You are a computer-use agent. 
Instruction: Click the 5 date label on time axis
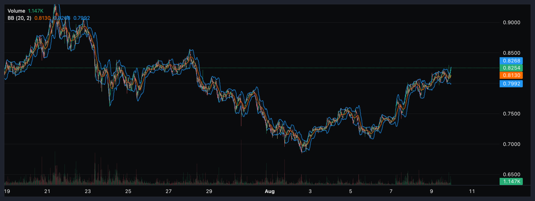[350, 191]
